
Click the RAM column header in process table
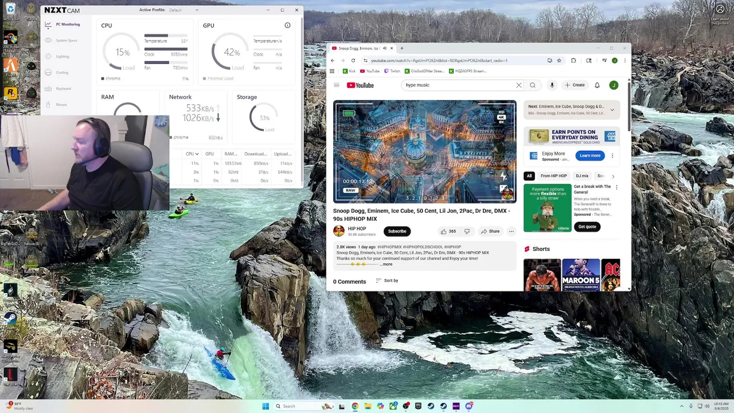click(x=231, y=154)
